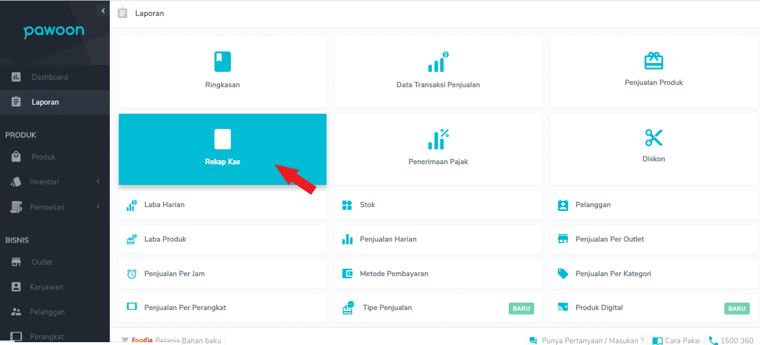Click the Penjualan Produk gift icon
This screenshot has height=345, width=760.
(x=654, y=61)
